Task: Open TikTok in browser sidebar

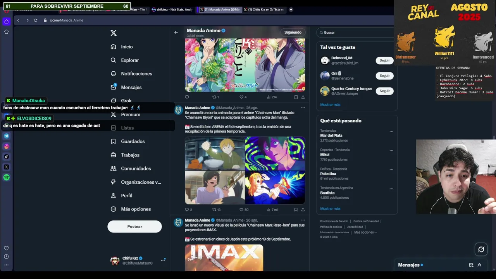Action: (6, 157)
